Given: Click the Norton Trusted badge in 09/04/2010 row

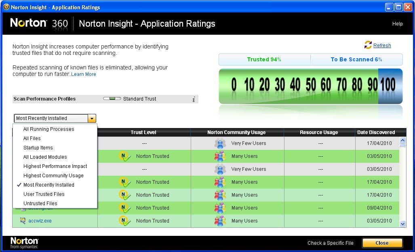Looking at the screenshot, I should click(x=124, y=208).
